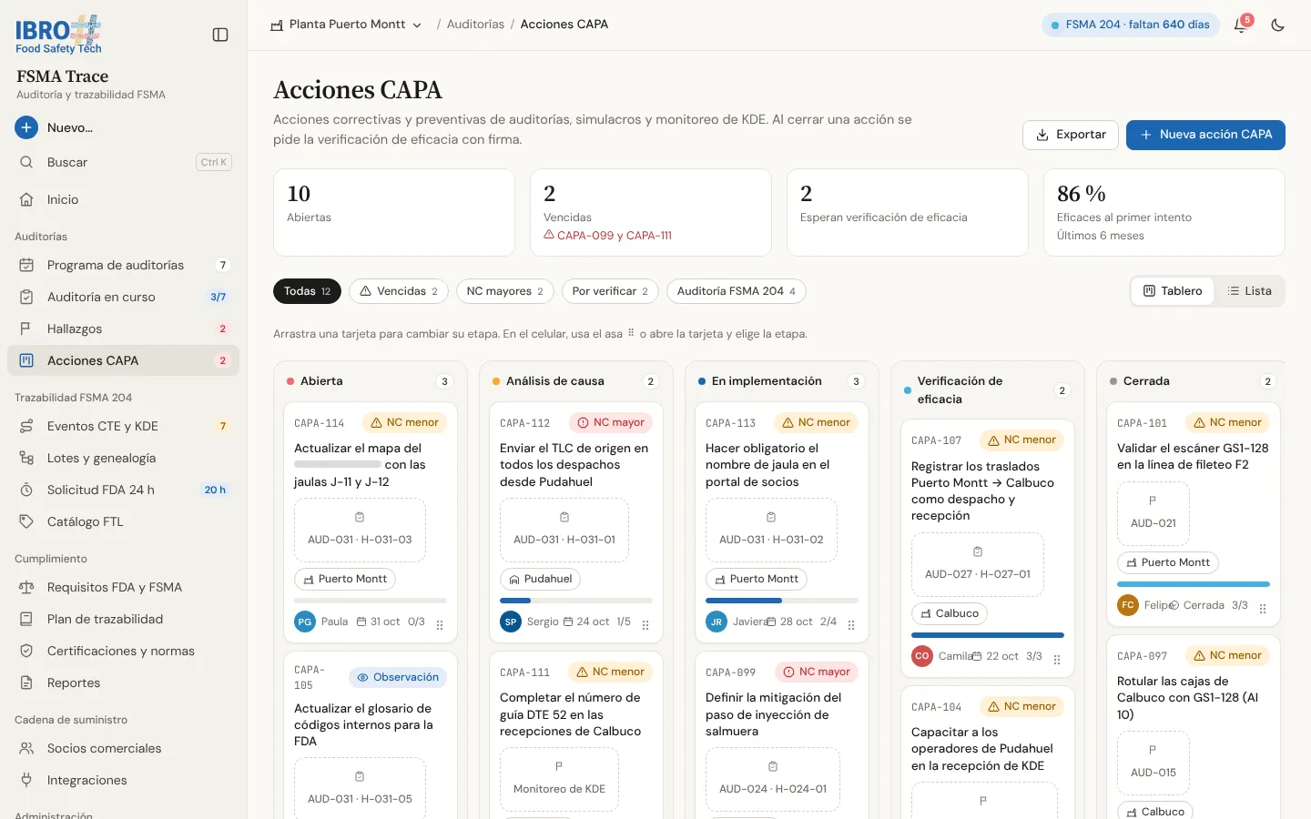The width and height of the screenshot is (1311, 819).
Task: Click the SP avatar of Sergio
Action: tap(511, 622)
